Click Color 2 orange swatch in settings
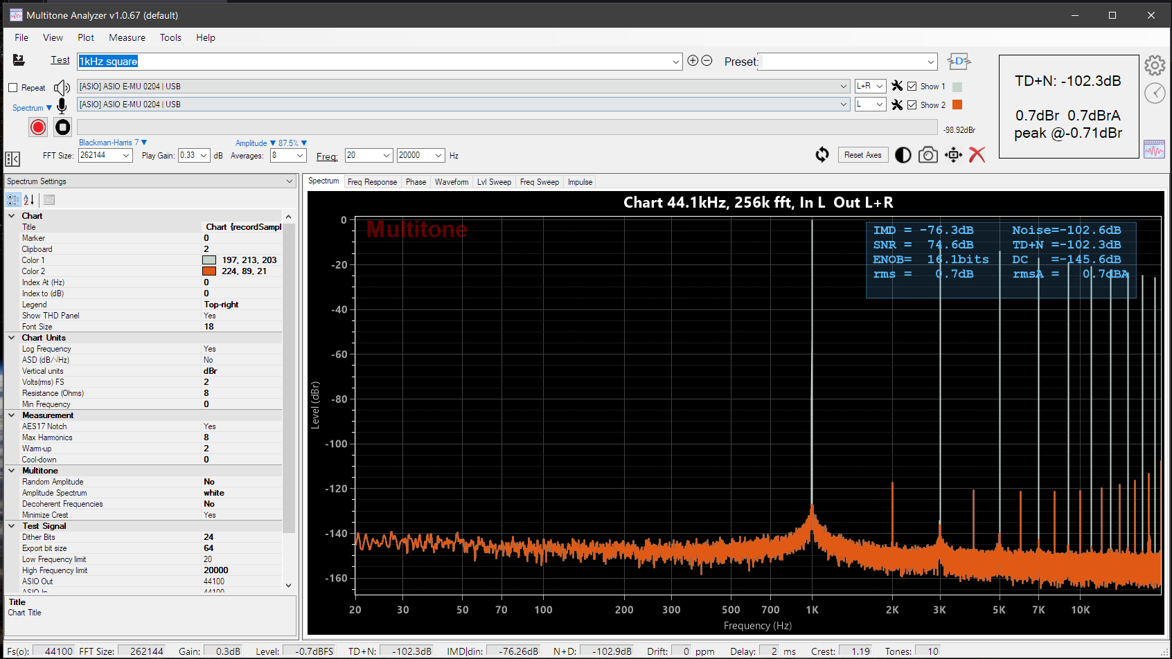Screen dimensions: 1172x659 coord(209,271)
